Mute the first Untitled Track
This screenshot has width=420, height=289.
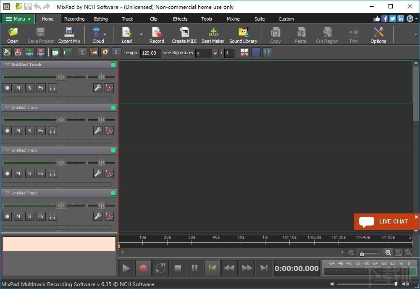coord(18,88)
